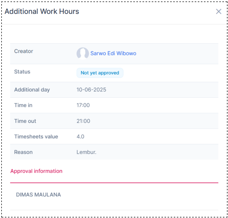Image resolution: width=228 pixels, height=218 pixels.
Task: Click the timesheets value 4.0
Action: (x=80, y=137)
